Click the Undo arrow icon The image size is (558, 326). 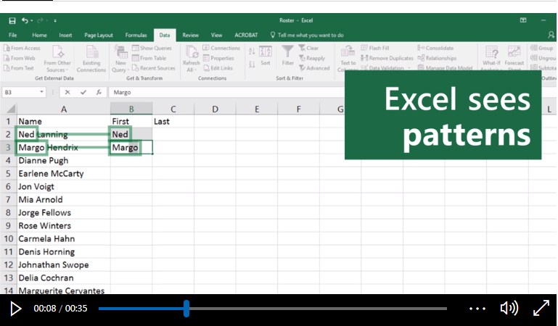25,20
